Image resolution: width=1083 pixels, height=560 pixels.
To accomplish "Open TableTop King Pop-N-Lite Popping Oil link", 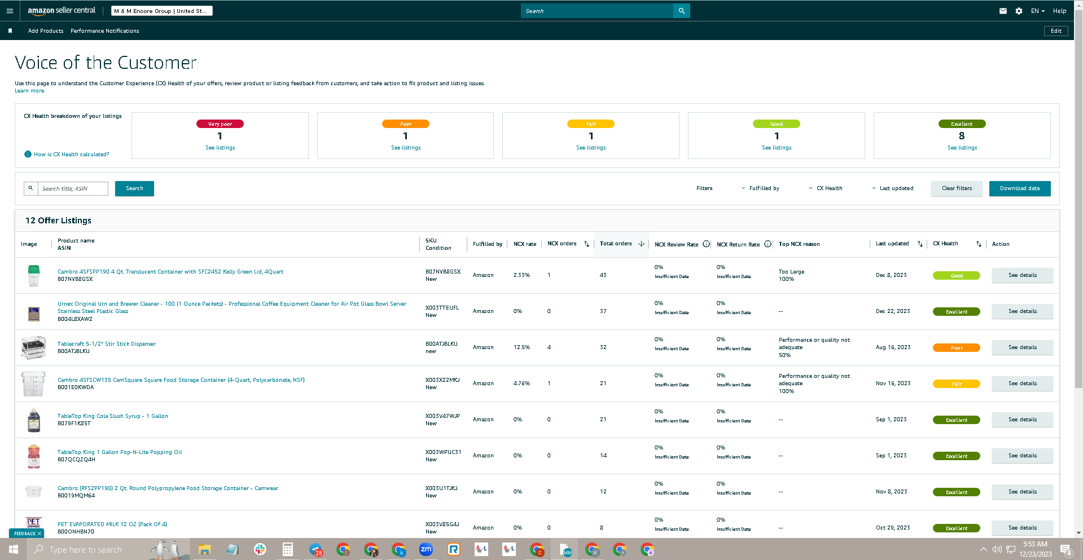I will (x=120, y=452).
